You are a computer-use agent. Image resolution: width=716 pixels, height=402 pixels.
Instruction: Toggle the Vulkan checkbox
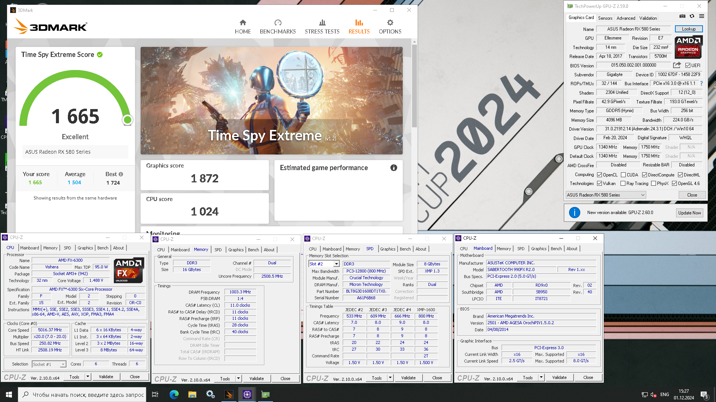coord(599,184)
